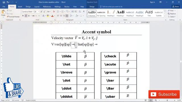Screen dimensions: 182x102
Task: Switch to the References tab
Action: click(47, 7)
